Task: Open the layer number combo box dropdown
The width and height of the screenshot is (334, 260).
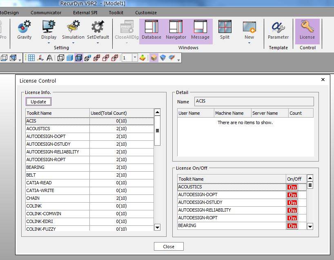Action: [x=135, y=57]
